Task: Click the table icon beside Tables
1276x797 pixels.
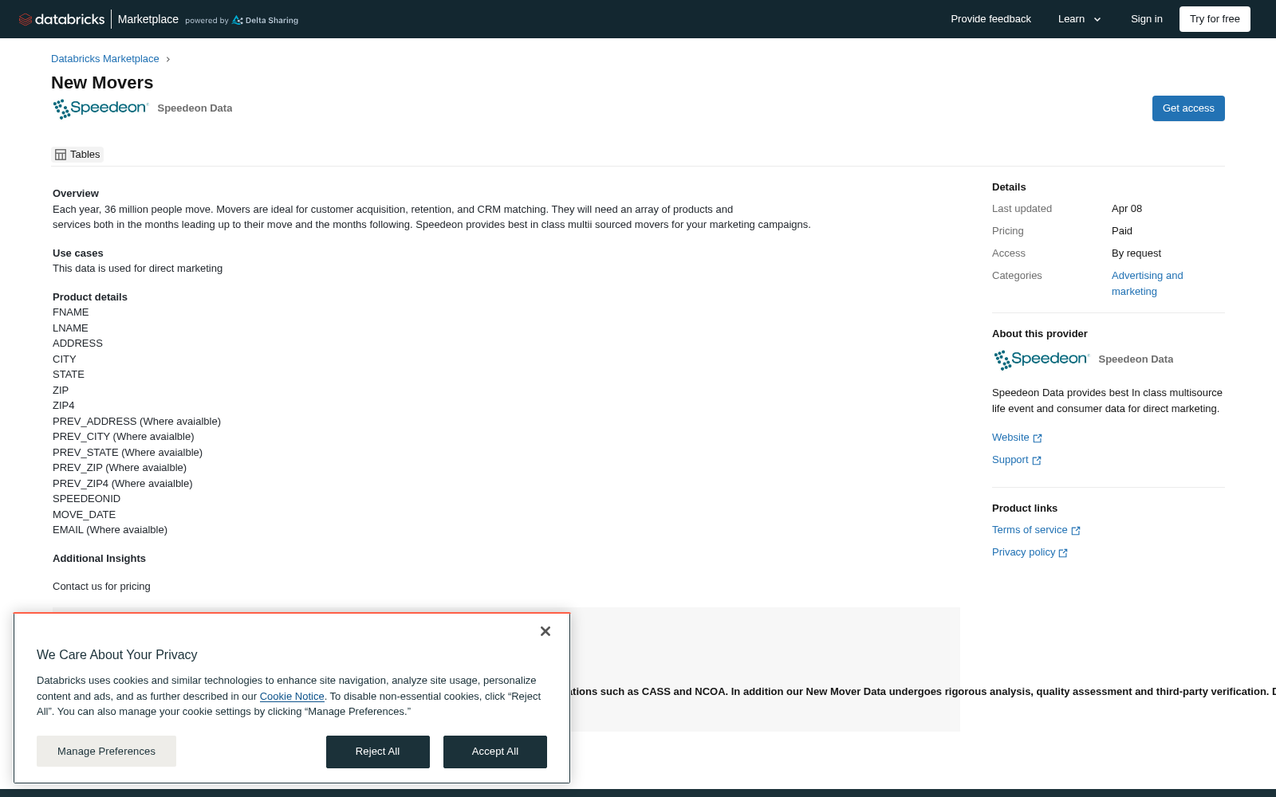Action: pyautogui.click(x=61, y=155)
